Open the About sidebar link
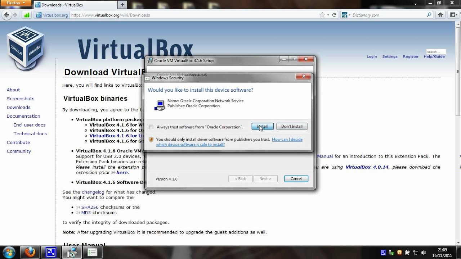461x259 pixels. [x=13, y=90]
